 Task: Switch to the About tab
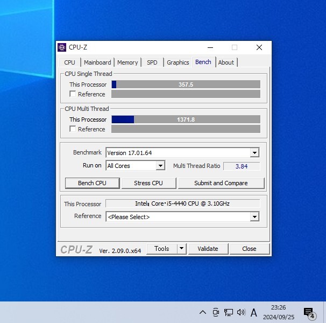click(x=226, y=62)
